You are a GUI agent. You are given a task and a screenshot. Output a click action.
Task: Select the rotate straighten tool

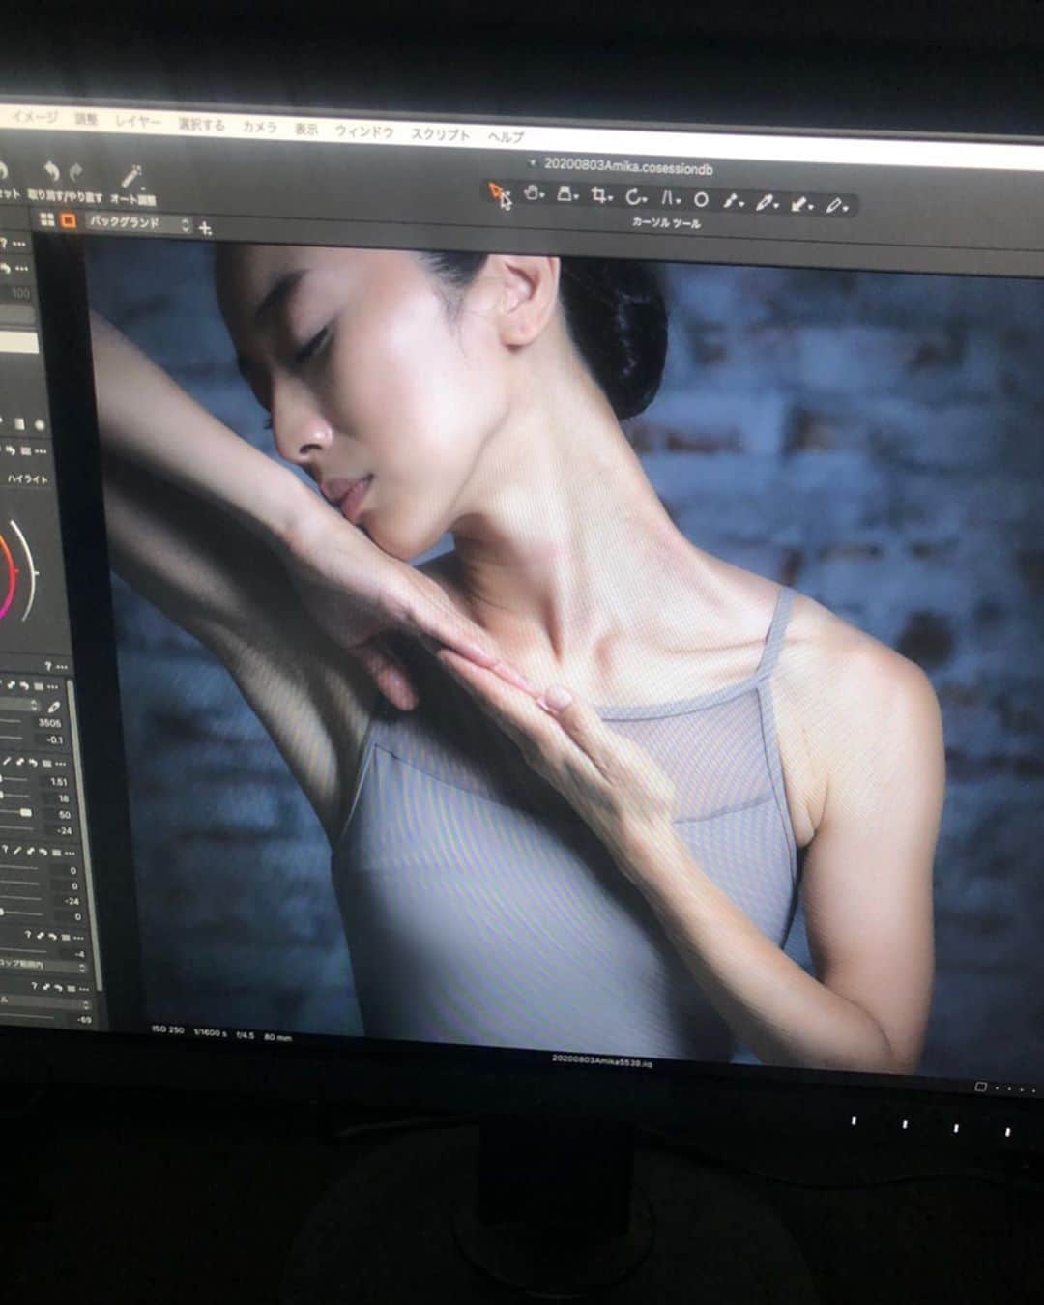coord(635,197)
